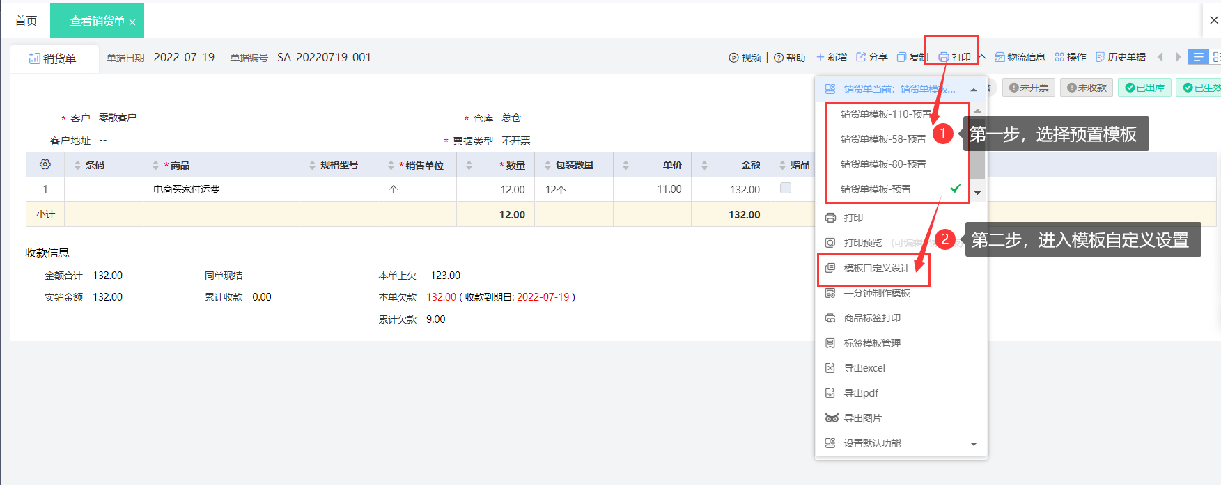Open the 操作 operations dropdown
Viewport: 1221px width, 485px height.
[1071, 57]
